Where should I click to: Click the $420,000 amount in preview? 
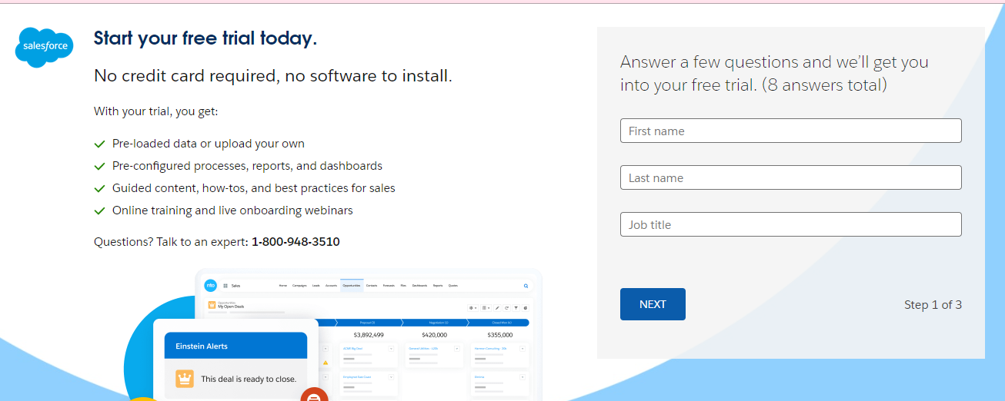pyautogui.click(x=434, y=335)
